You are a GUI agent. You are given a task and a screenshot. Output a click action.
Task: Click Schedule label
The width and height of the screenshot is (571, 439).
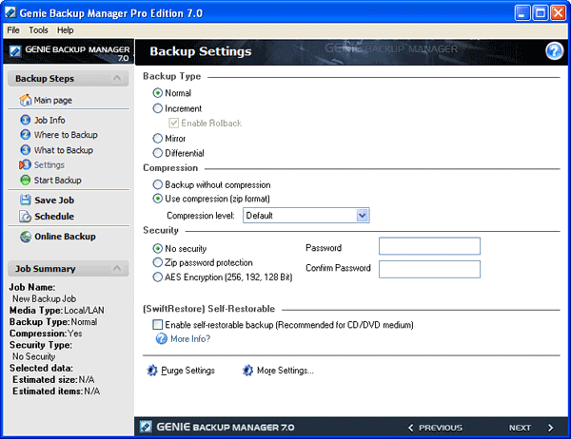[54, 217]
